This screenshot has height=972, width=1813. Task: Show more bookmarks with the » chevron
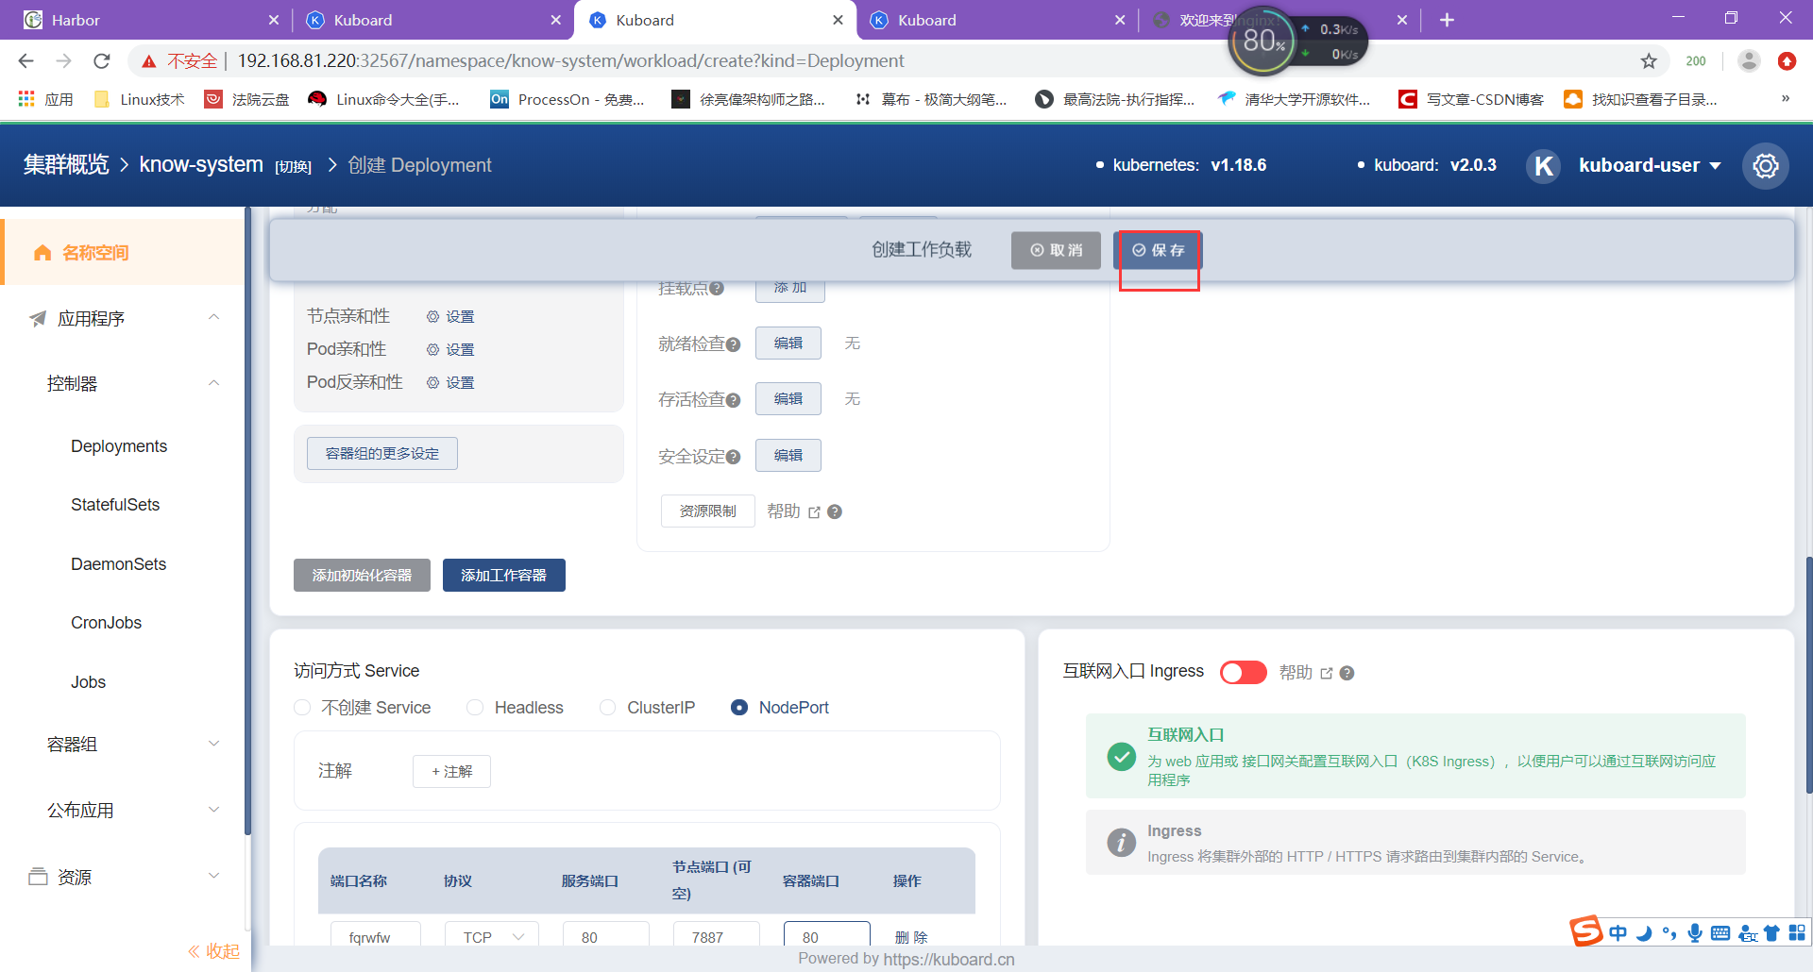point(1785,98)
